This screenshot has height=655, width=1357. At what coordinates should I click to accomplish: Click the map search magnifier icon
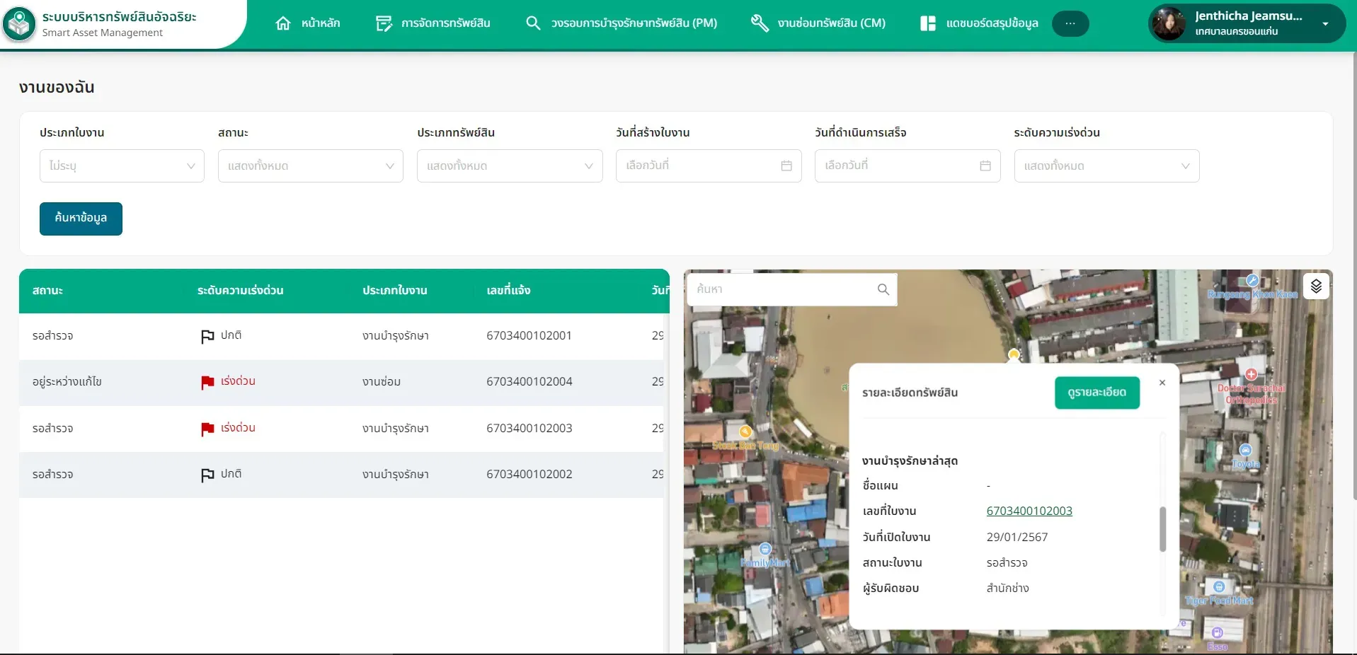[883, 289]
